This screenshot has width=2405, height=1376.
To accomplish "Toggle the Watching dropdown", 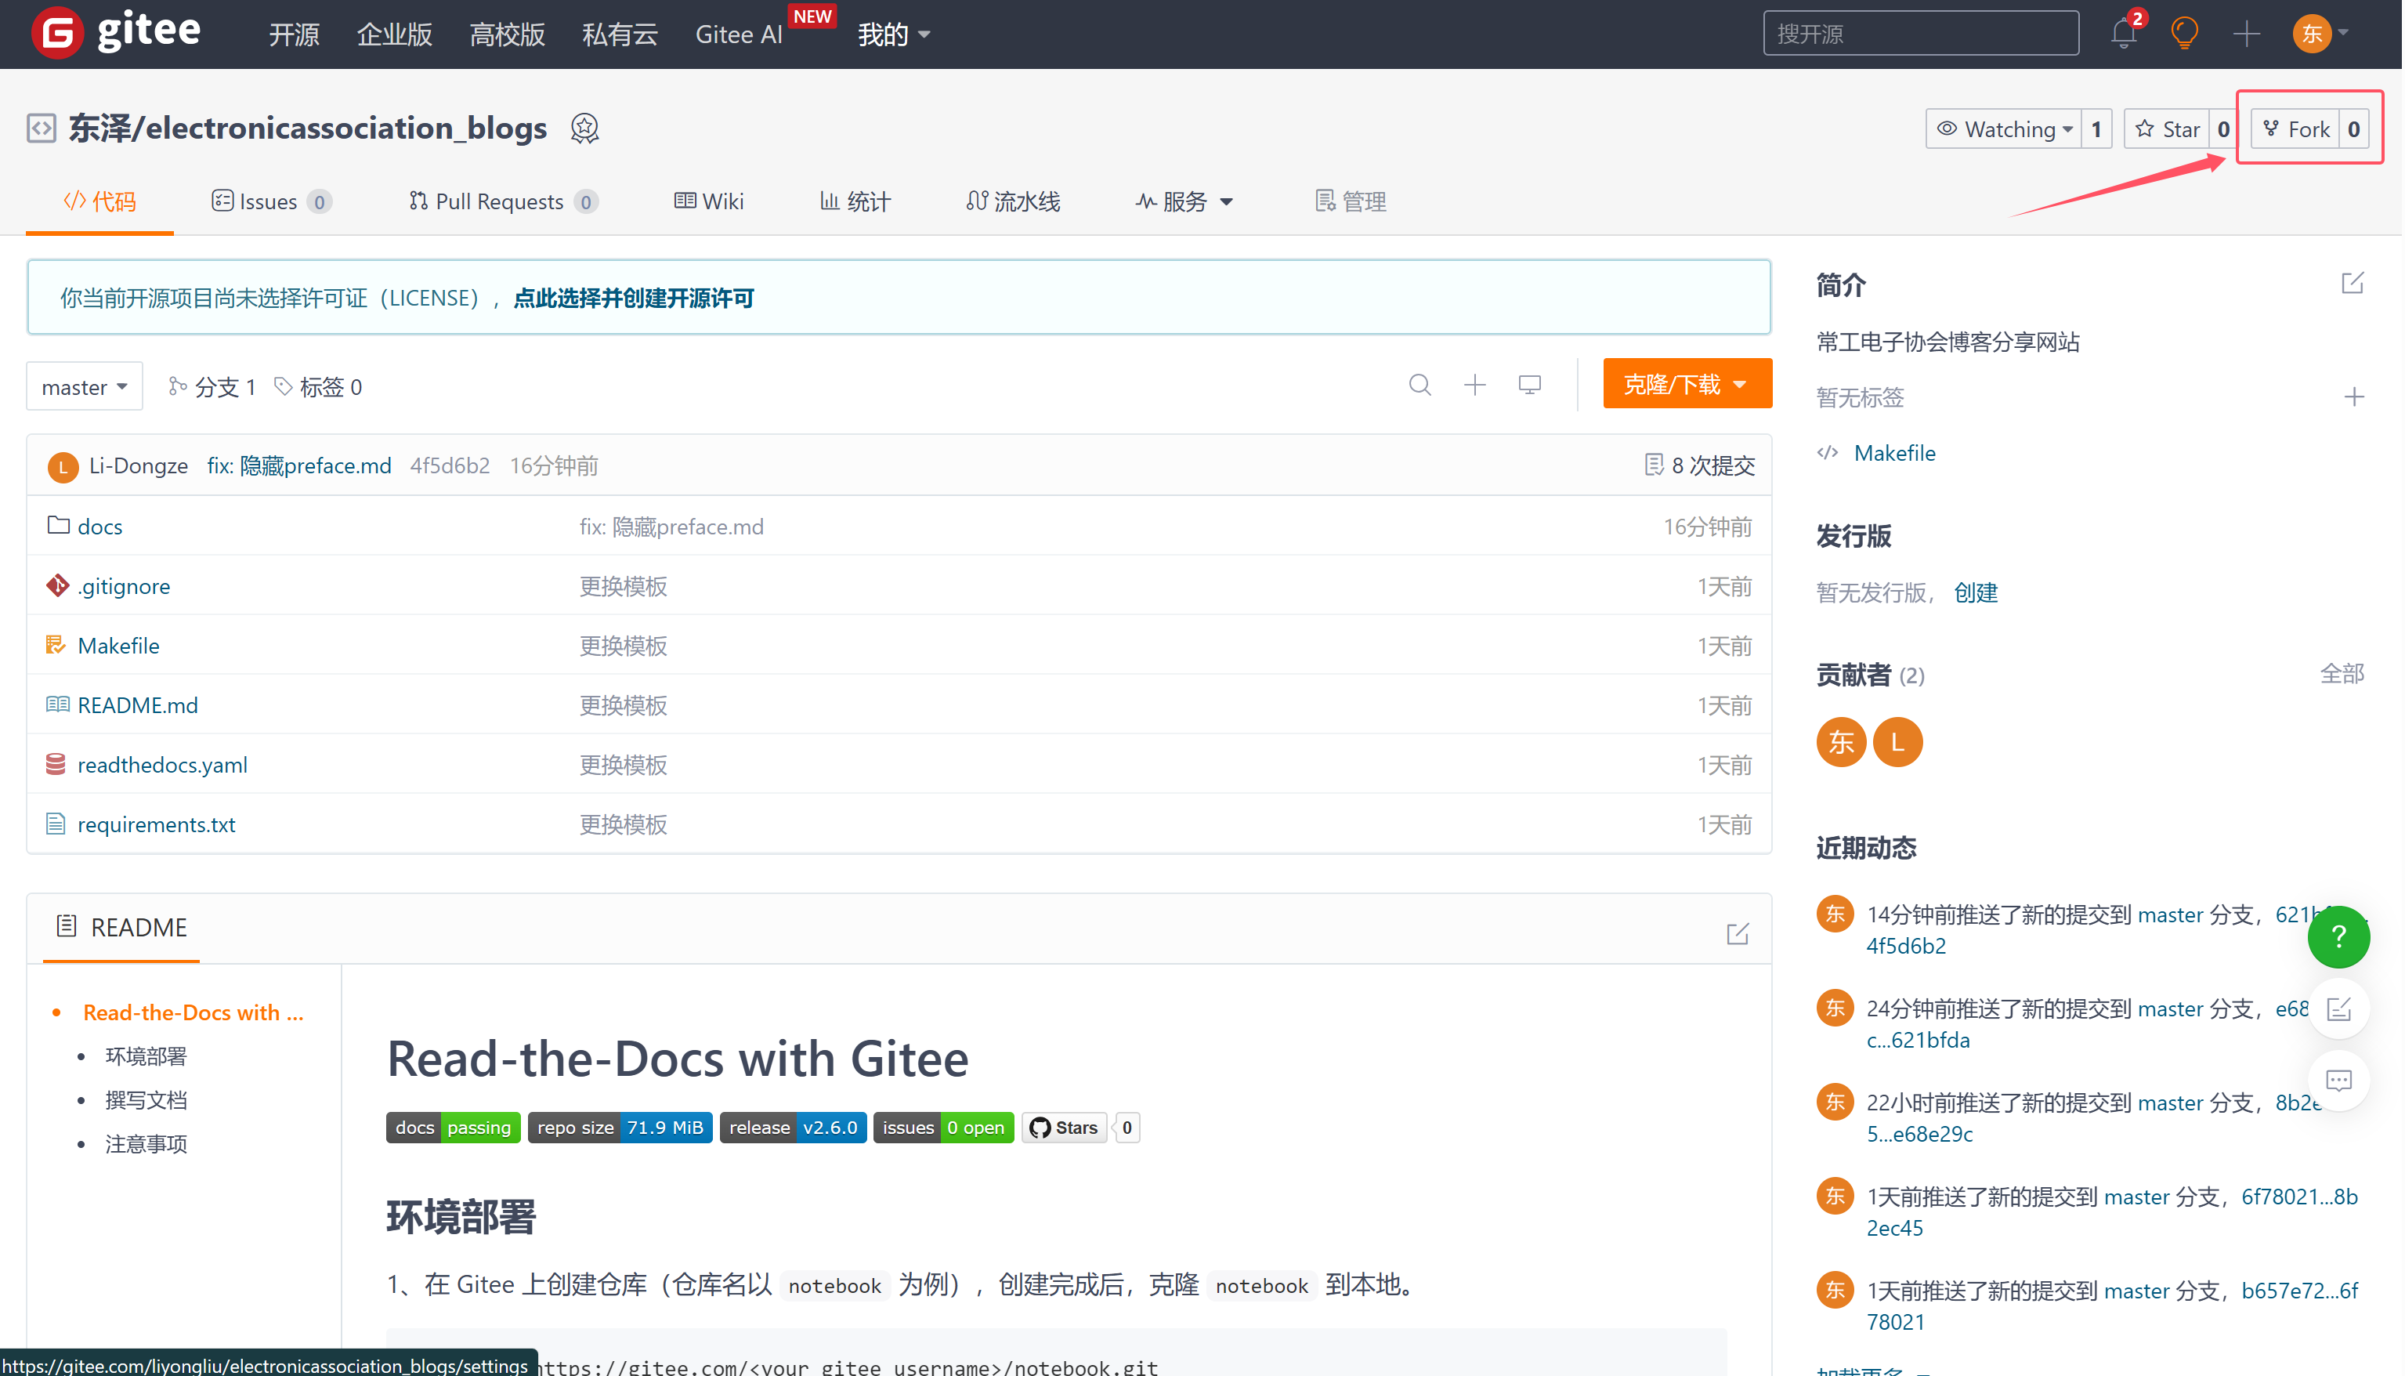I will [2004, 129].
